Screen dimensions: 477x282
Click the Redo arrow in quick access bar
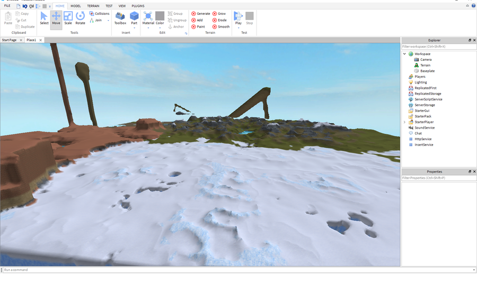click(31, 6)
